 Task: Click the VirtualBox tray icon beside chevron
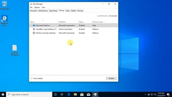point(149,95)
